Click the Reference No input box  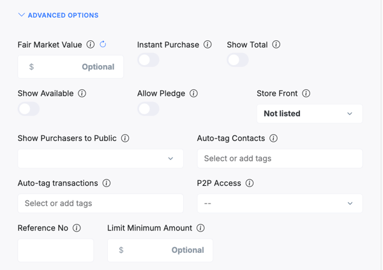(x=56, y=250)
